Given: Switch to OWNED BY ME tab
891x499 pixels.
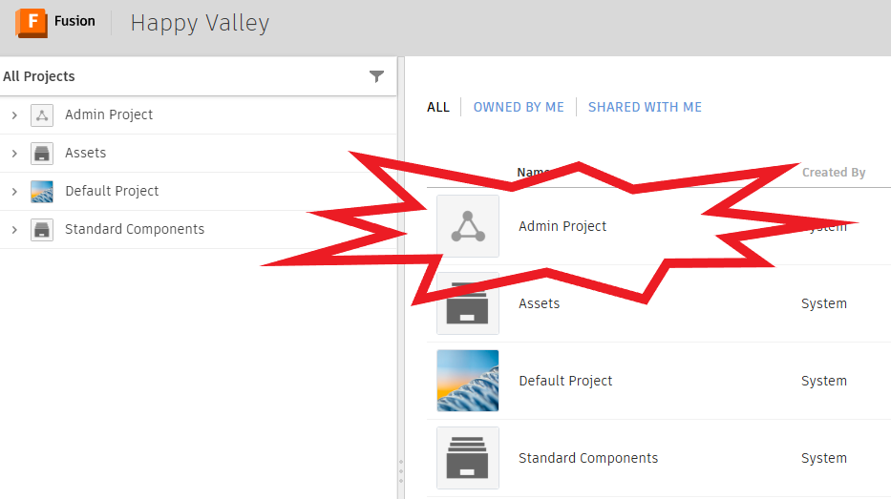Looking at the screenshot, I should [x=519, y=107].
